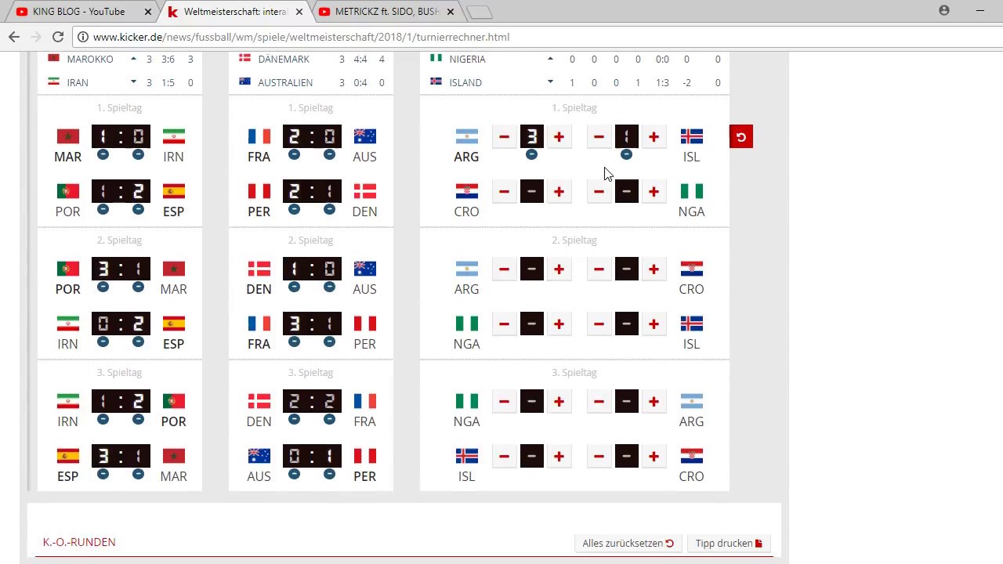The image size is (1003, 564).
Task: Decrease Nigeria's goals against Argentina, matchday 3
Action: pos(504,402)
